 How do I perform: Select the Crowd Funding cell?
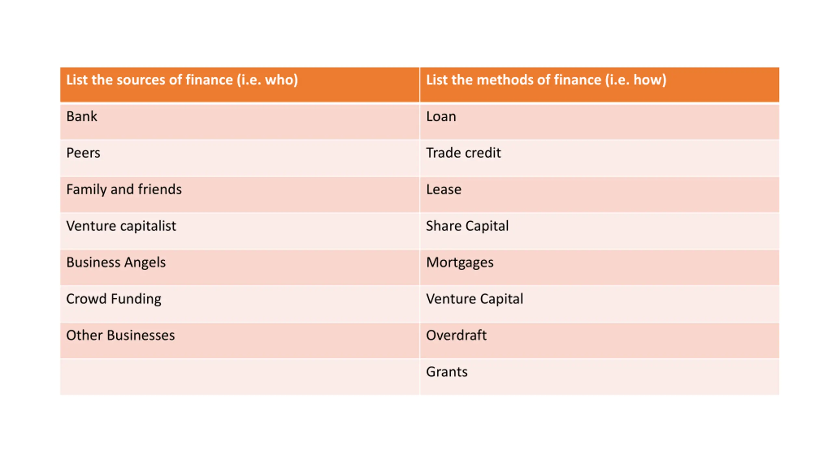(240, 304)
